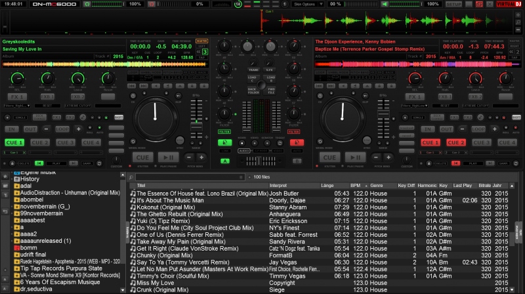Toggle LOOP on the left deck
The height and width of the screenshot is (294, 525).
tap(62, 129)
